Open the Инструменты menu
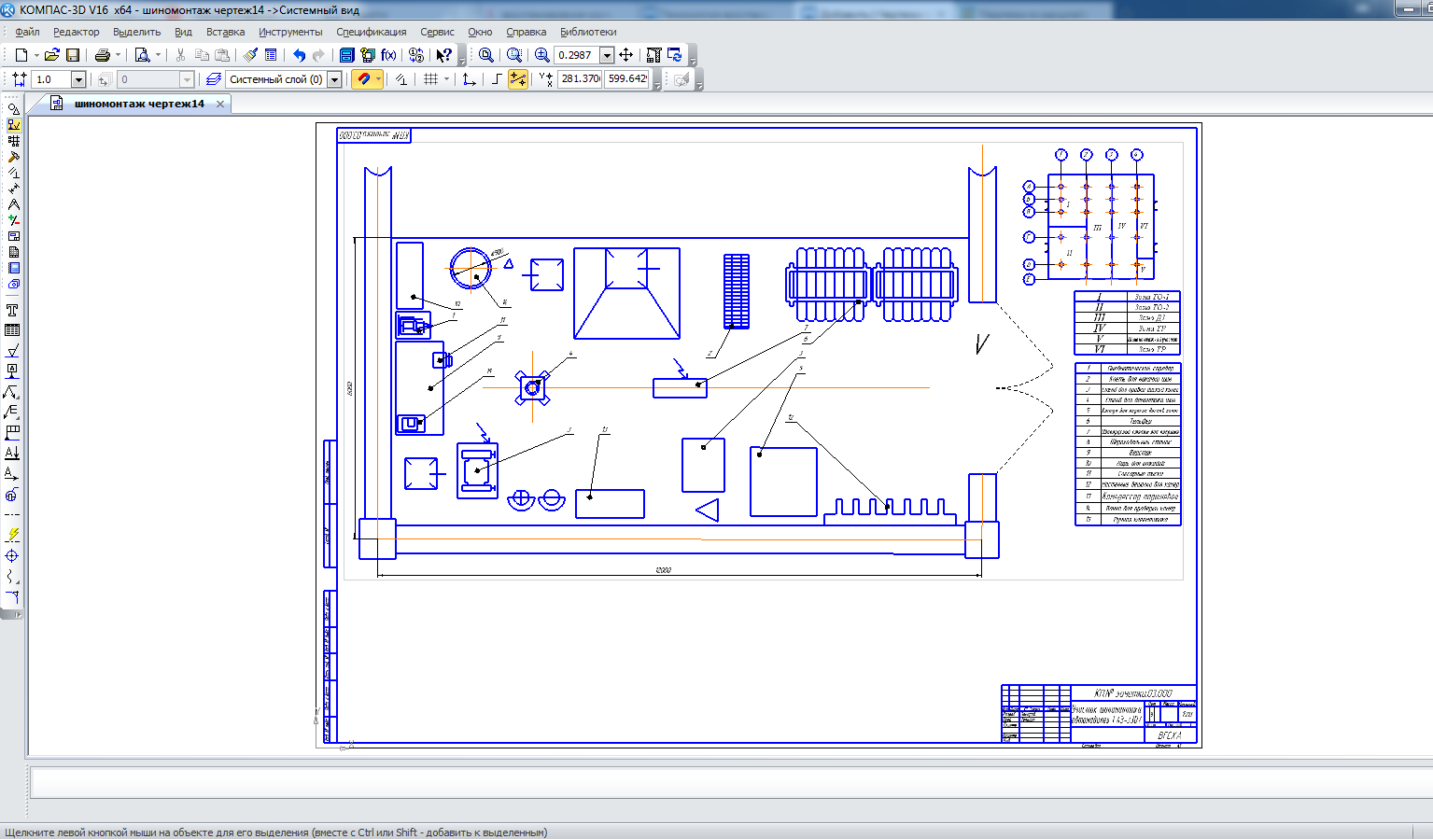Viewport: 1433px width, 839px height. click(x=290, y=32)
